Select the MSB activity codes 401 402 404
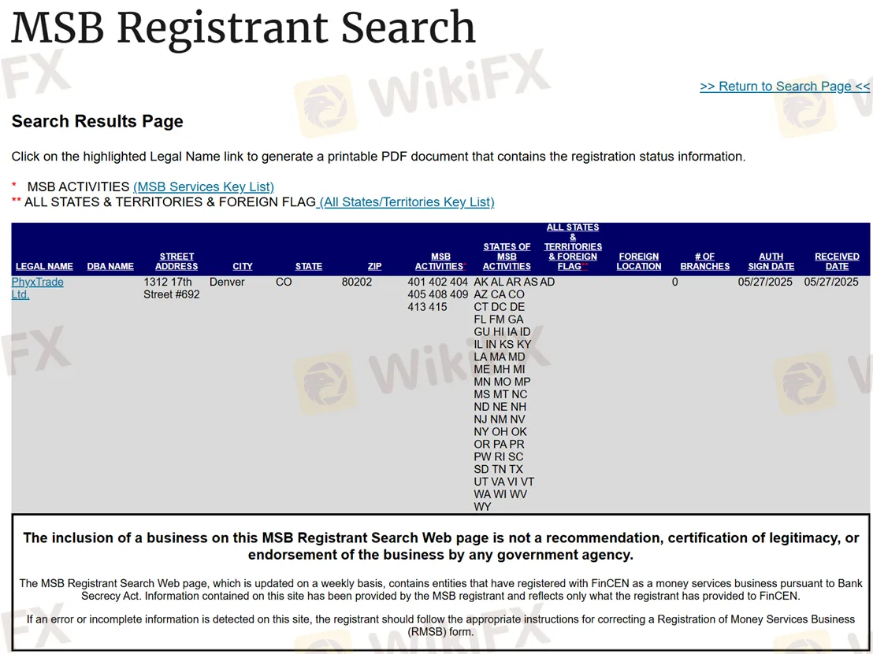 tap(437, 282)
